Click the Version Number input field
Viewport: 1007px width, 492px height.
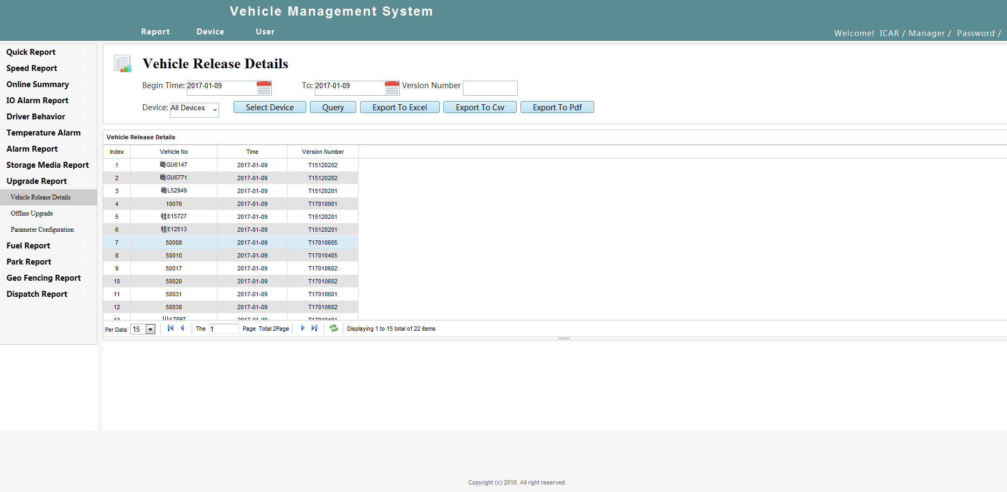[x=490, y=88]
